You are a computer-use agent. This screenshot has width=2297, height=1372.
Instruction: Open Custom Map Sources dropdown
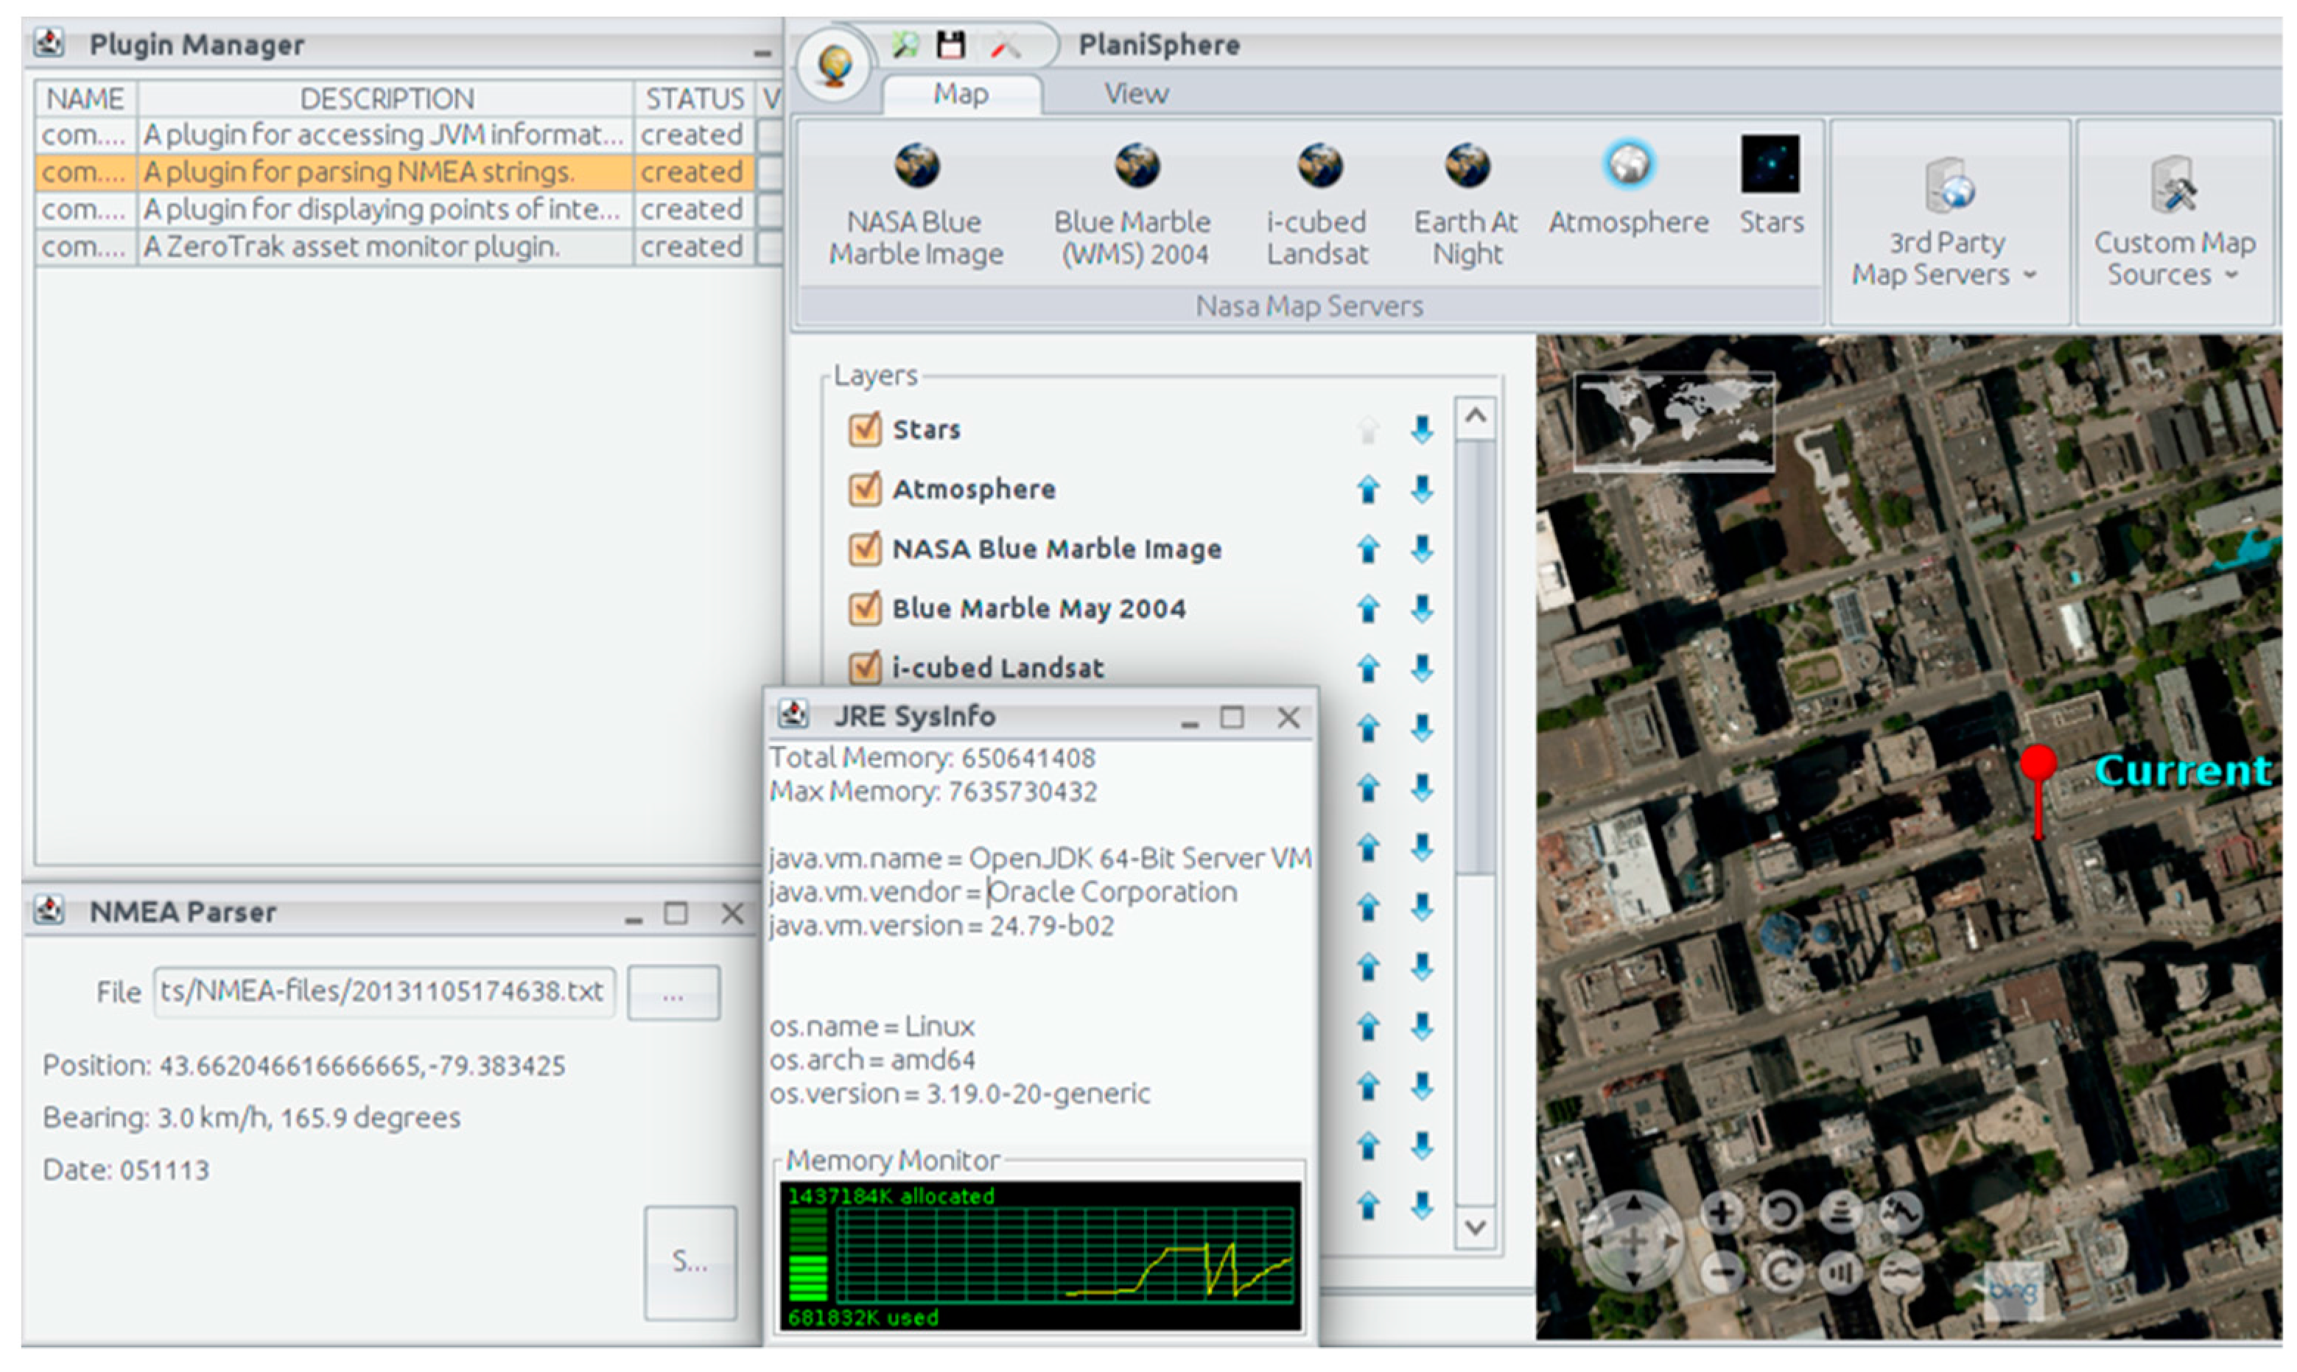click(x=2174, y=222)
